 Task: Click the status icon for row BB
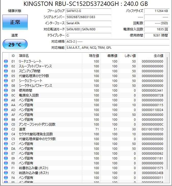point(6,120)
